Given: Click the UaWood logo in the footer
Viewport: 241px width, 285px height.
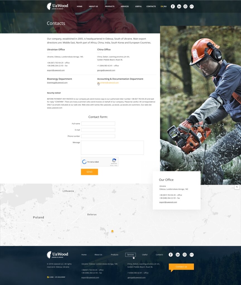Looking at the screenshot, I should coord(57,255).
